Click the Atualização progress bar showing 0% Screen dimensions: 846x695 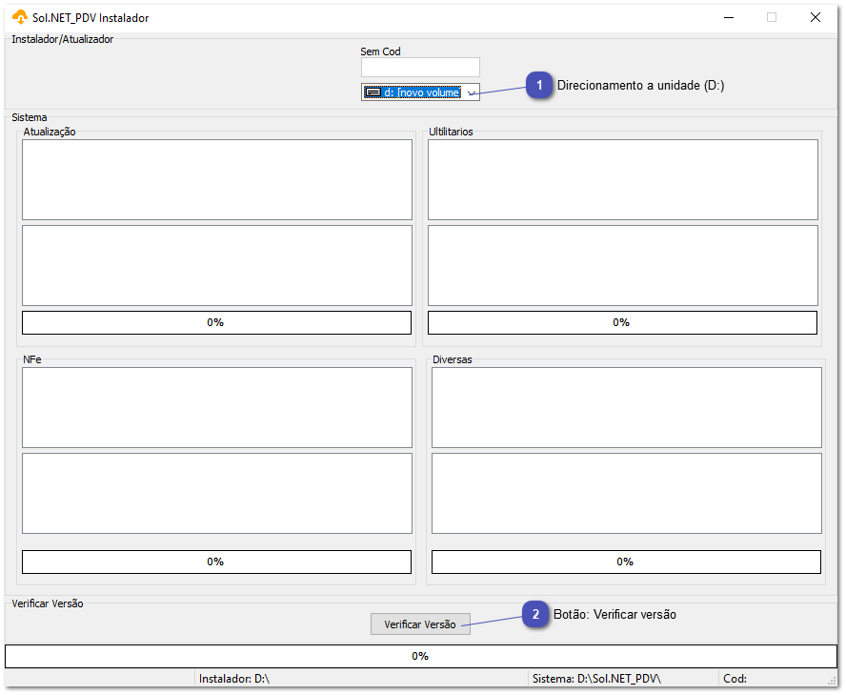click(x=216, y=322)
